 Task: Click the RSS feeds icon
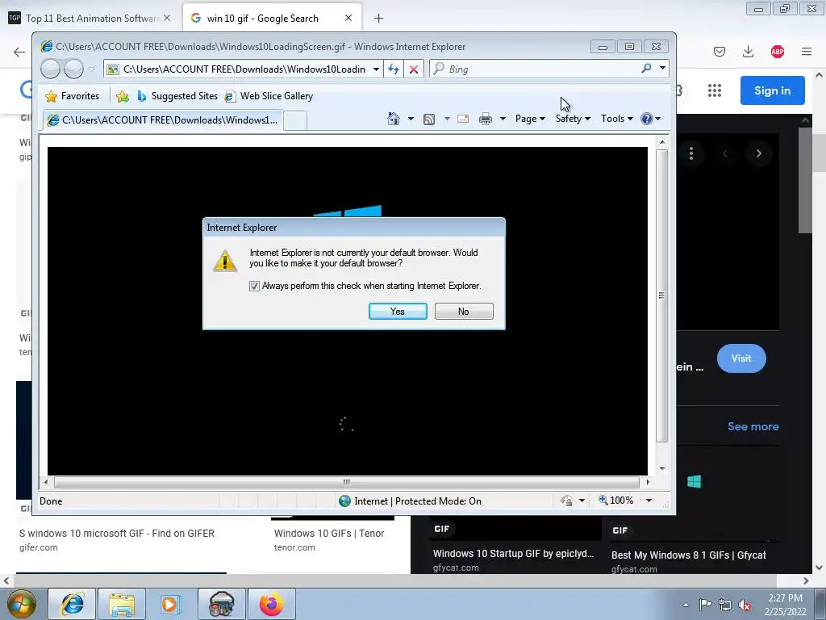click(x=429, y=119)
